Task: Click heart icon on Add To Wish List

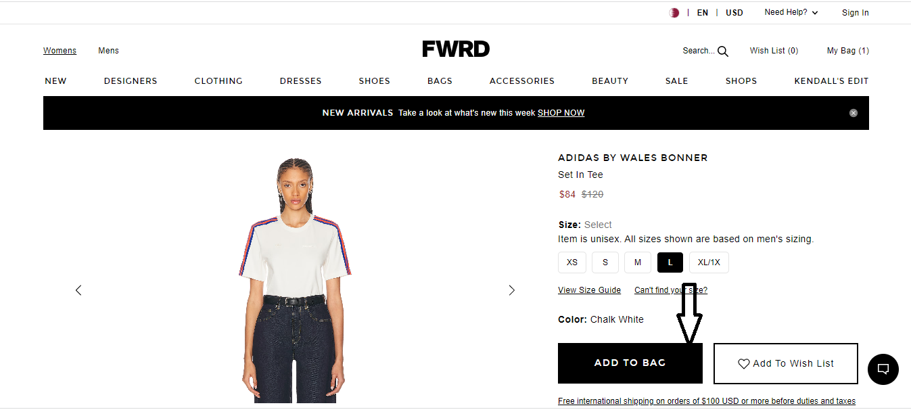Action: point(744,364)
